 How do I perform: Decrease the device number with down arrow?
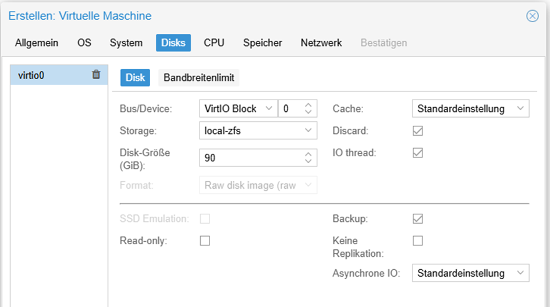[x=308, y=112]
